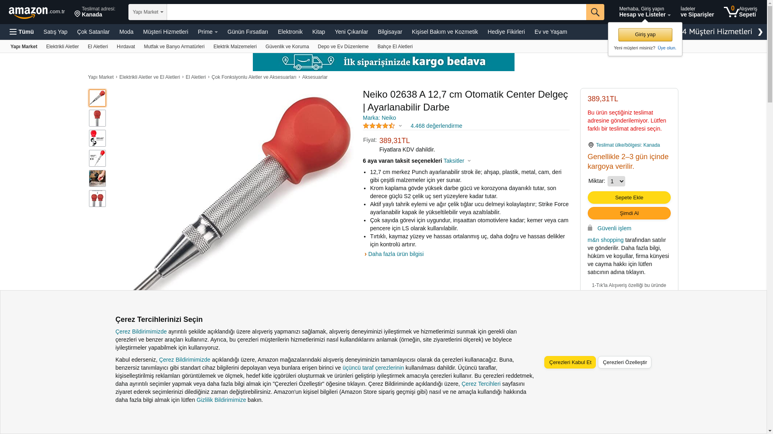Click the Sepete Ekle button
This screenshot has width=773, height=434.
pyautogui.click(x=629, y=197)
